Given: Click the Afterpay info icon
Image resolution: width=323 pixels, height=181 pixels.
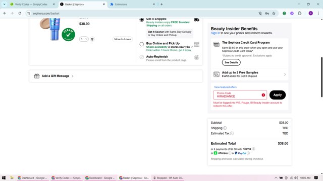Looking at the screenshot, I should tap(230, 153).
